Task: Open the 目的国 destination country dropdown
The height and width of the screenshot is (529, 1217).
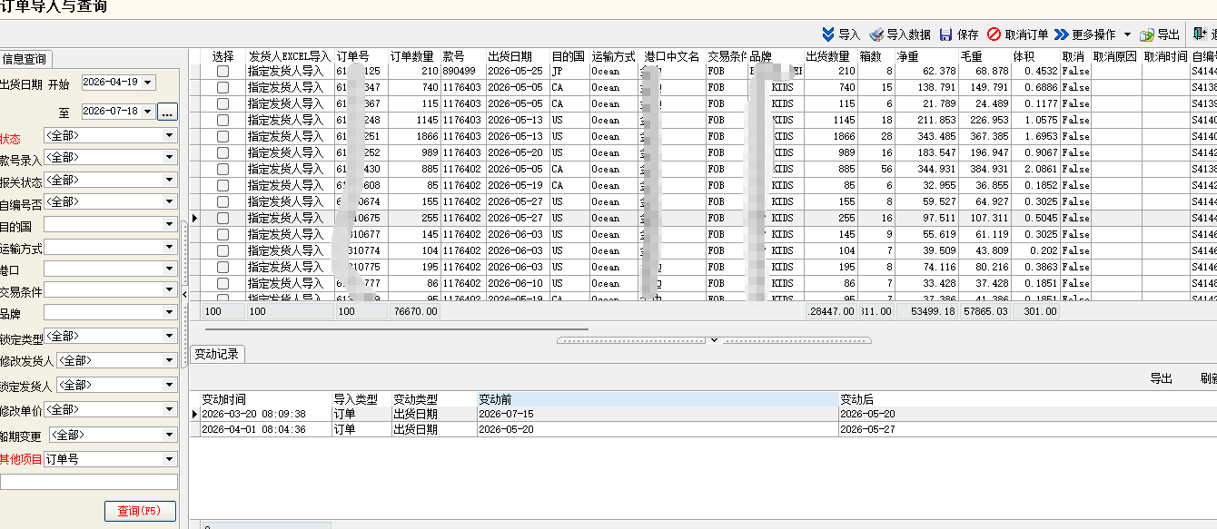Action: [170, 224]
